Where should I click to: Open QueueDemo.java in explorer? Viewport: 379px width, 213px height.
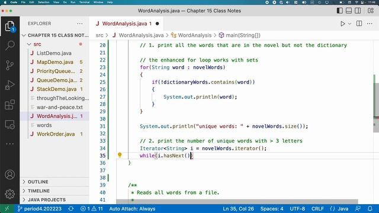(55, 80)
